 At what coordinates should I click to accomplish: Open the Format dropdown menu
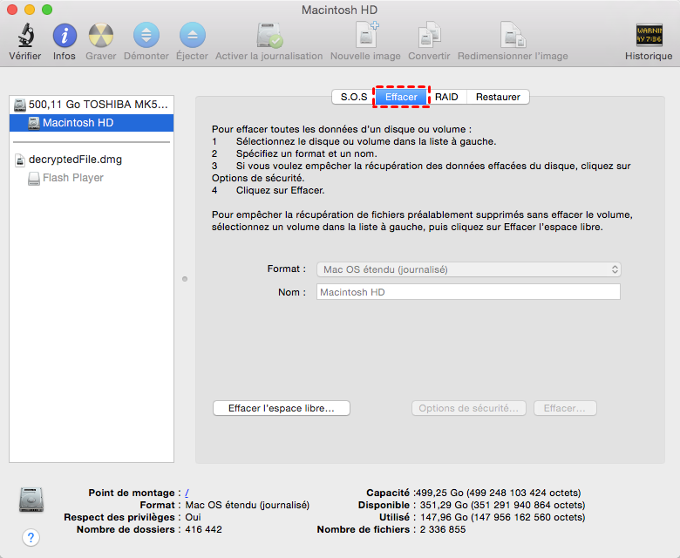467,269
